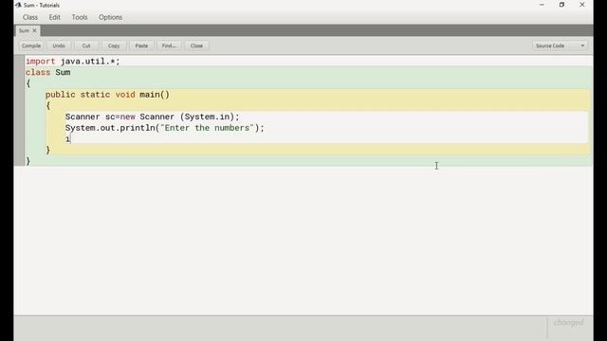Click the Paste button
607x341 pixels.
141,45
